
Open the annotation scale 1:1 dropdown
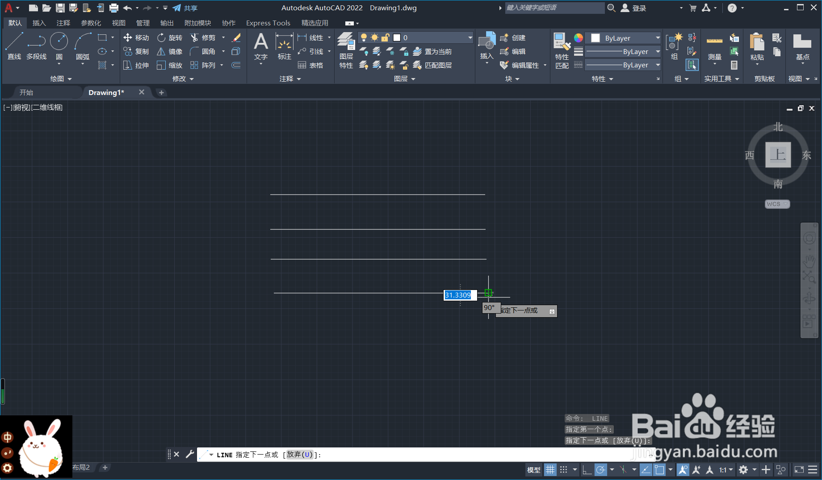tap(726, 470)
